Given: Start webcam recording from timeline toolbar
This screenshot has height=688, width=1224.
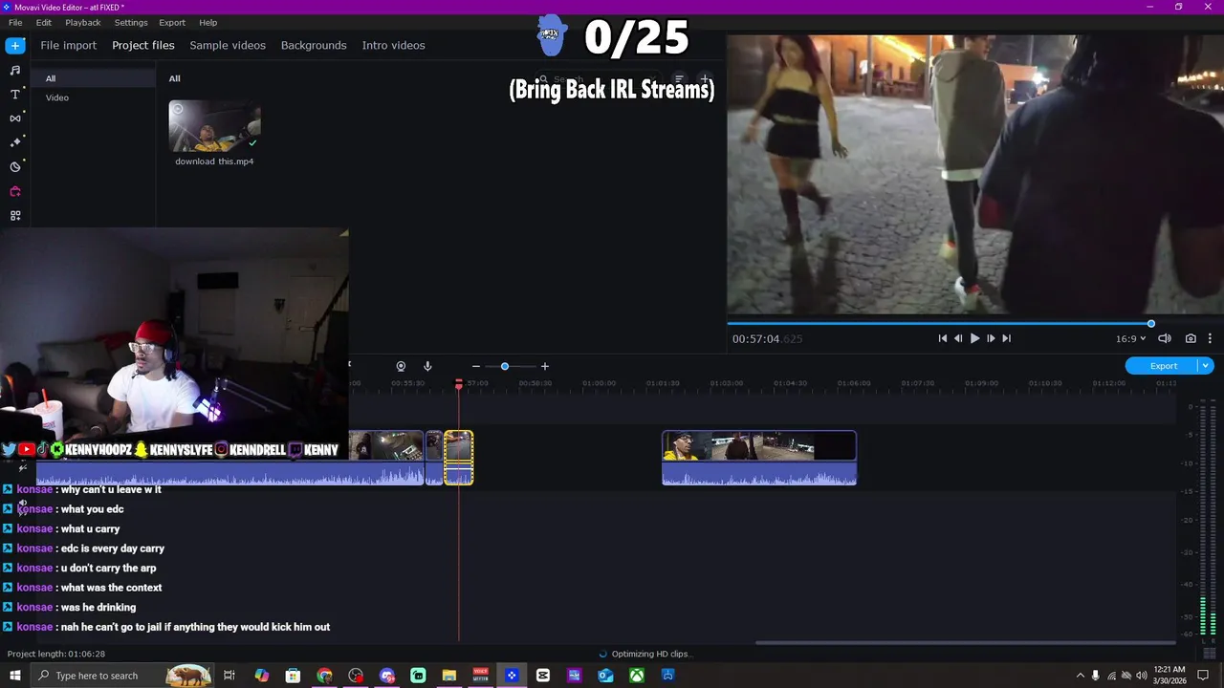Looking at the screenshot, I should pos(401,366).
